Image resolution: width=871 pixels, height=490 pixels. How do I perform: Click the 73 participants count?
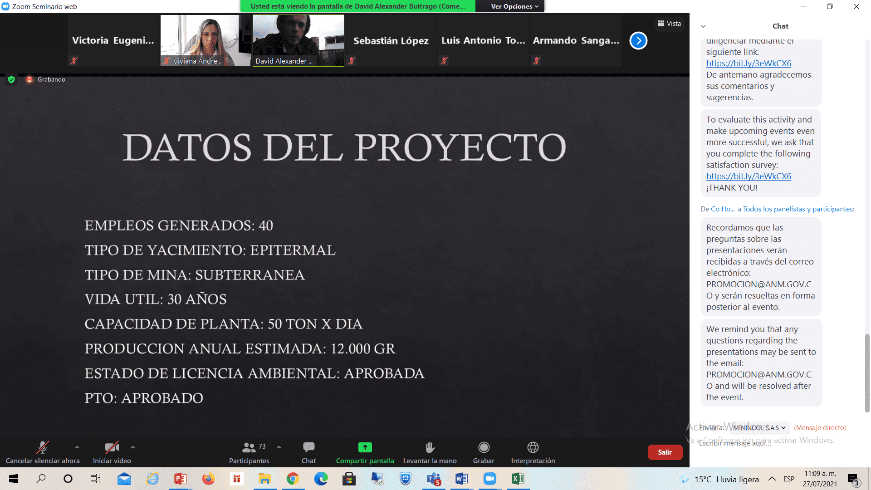[x=262, y=446]
